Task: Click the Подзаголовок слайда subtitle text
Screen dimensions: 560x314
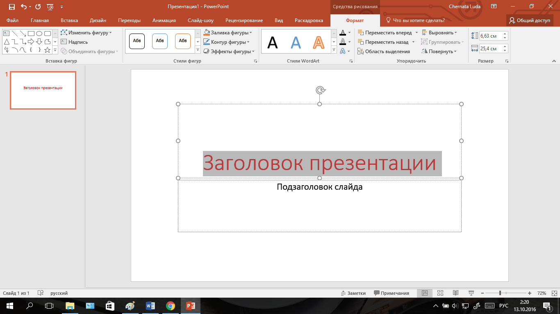Action: click(x=320, y=187)
